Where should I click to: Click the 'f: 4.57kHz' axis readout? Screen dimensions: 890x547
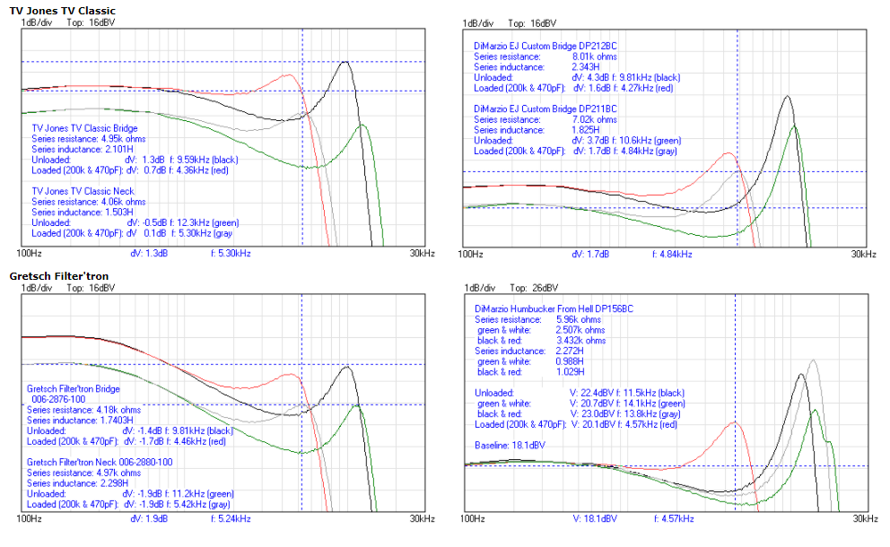click(674, 518)
